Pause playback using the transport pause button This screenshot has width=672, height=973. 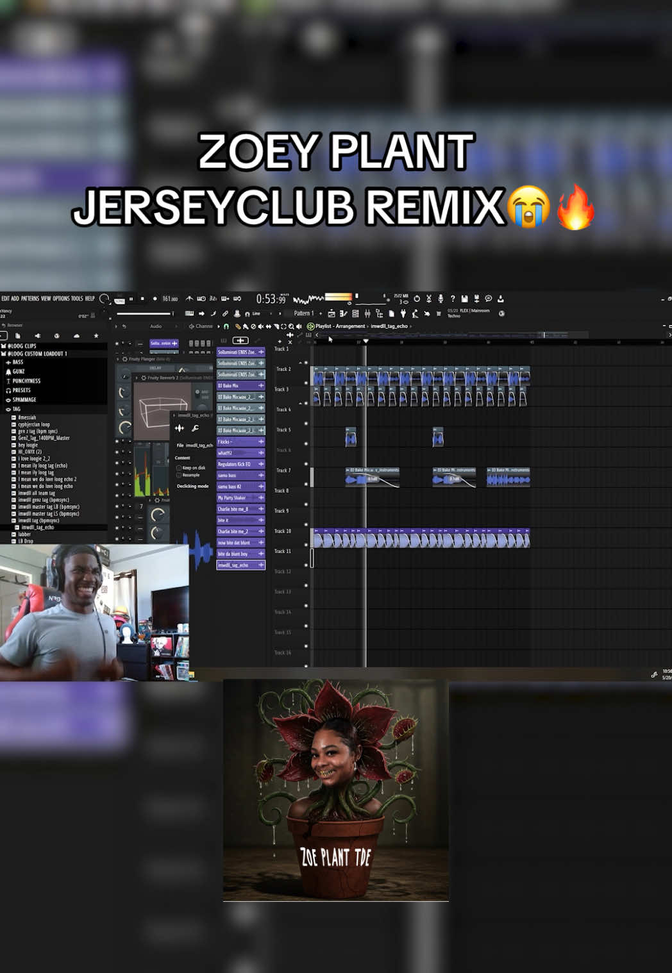(x=131, y=299)
